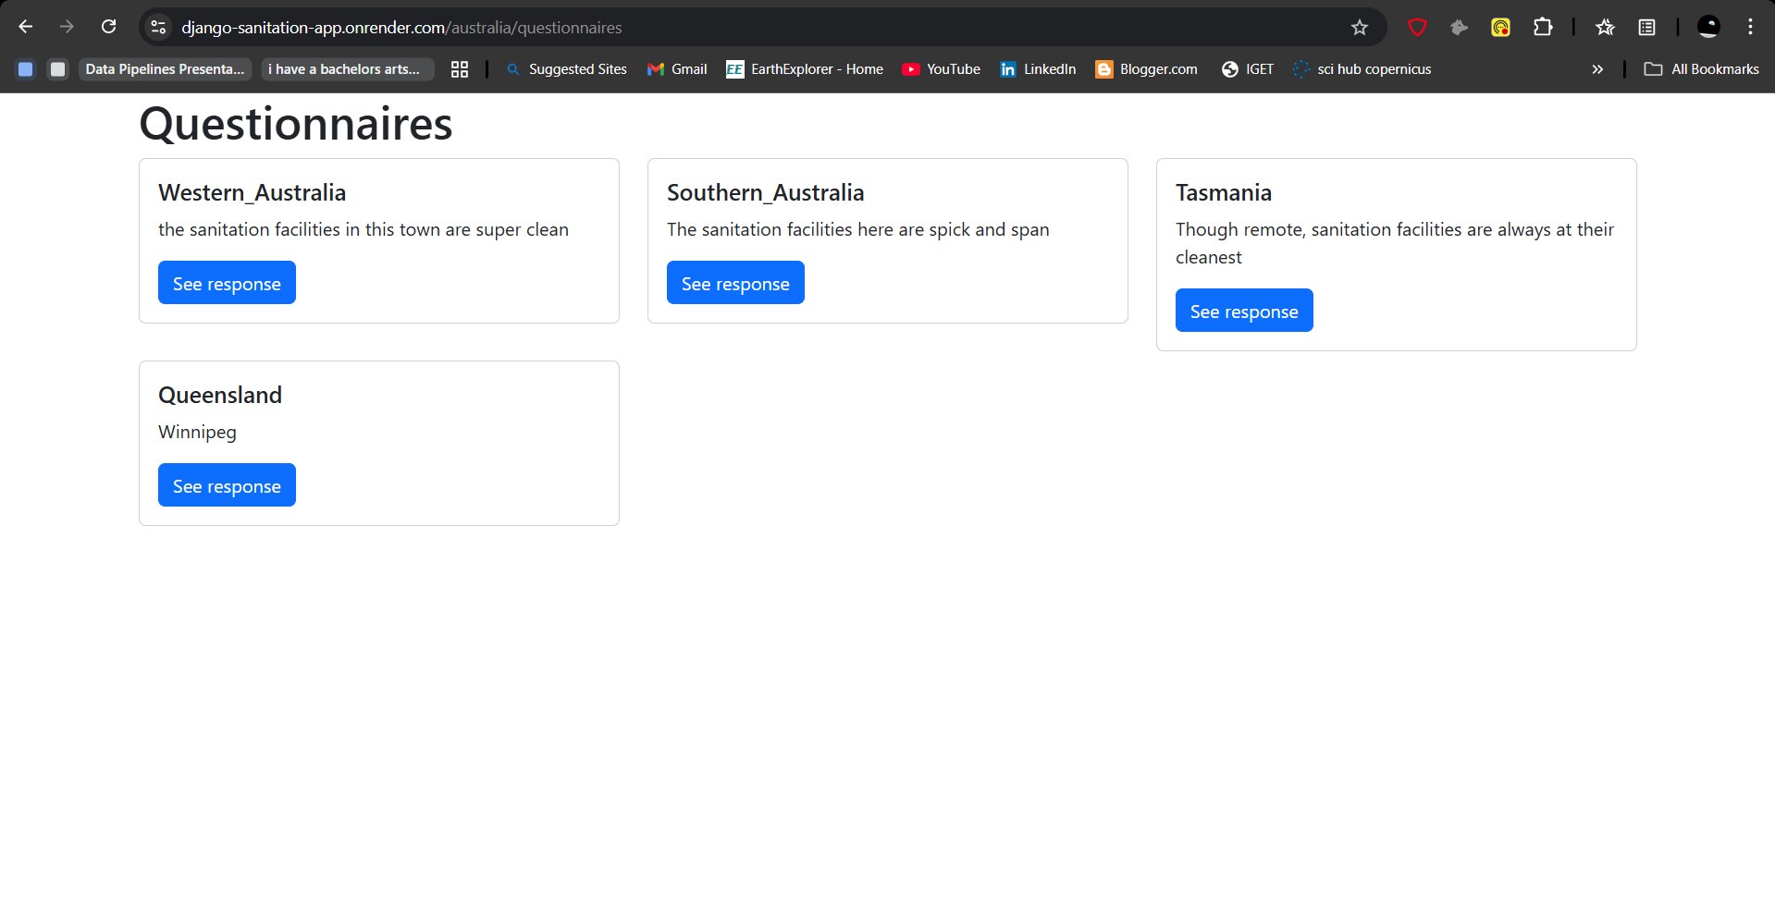The image size is (1775, 905).
Task: Open the site information icon in address bar
Action: pos(158,28)
